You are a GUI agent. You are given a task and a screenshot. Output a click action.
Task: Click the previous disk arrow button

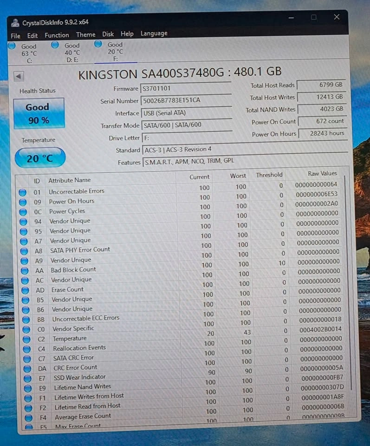[19, 76]
